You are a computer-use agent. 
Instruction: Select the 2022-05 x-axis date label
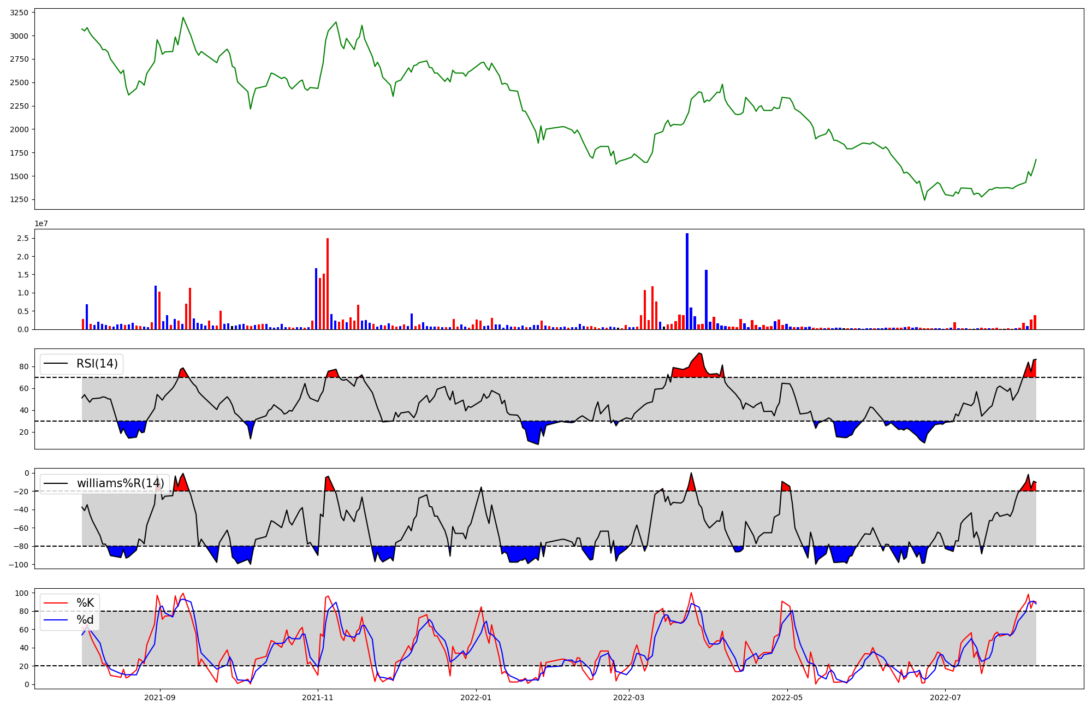coord(787,697)
